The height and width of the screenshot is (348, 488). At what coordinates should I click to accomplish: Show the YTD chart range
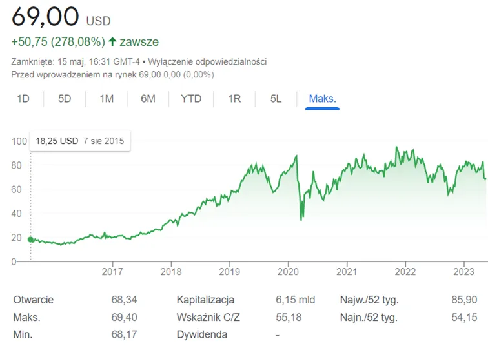click(x=191, y=99)
